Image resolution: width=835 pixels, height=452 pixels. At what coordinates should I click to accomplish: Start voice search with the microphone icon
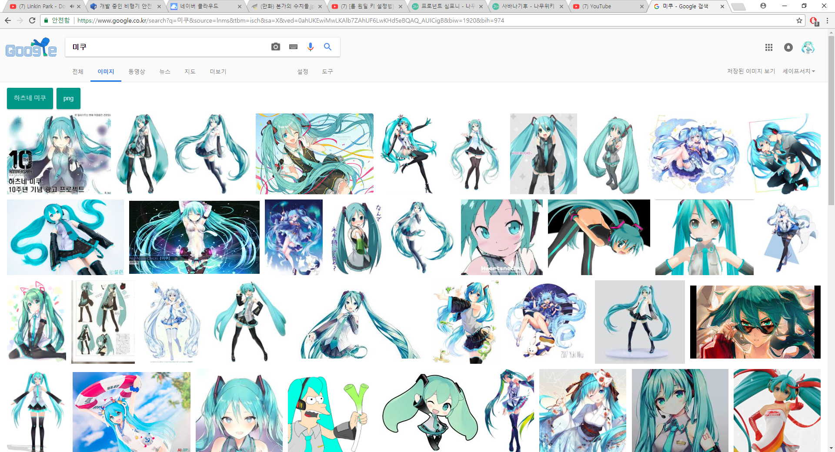pyautogui.click(x=310, y=47)
